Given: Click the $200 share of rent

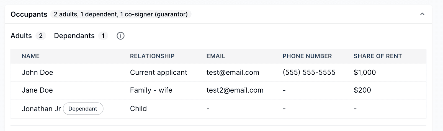Looking at the screenshot, I should (x=362, y=90).
